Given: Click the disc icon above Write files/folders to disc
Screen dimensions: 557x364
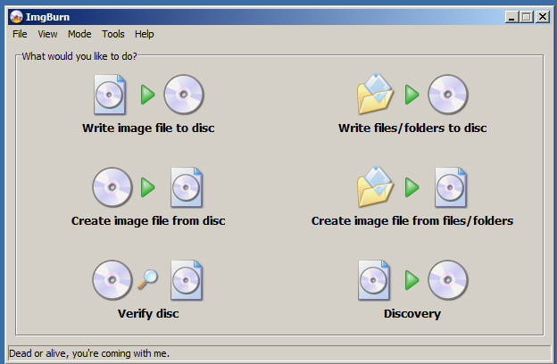Looking at the screenshot, I should click(448, 95).
